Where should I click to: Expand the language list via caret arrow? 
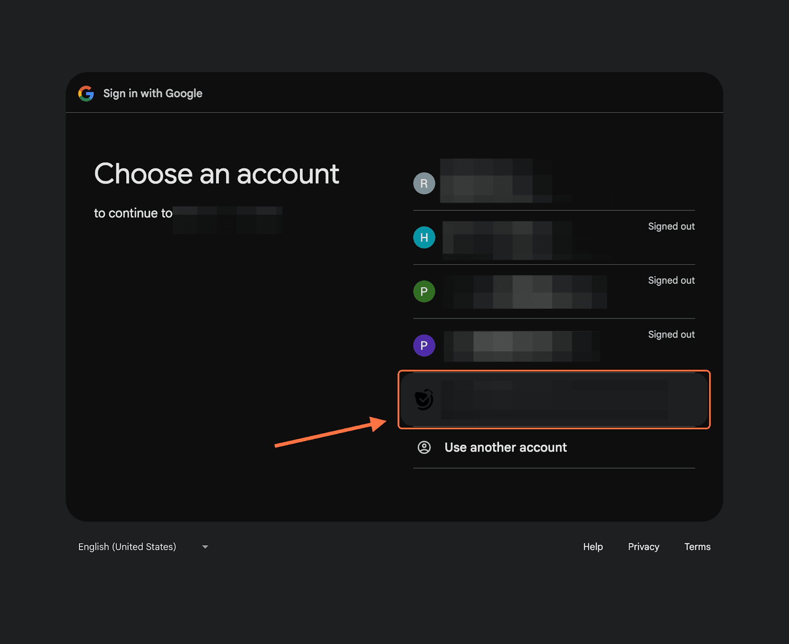(x=205, y=547)
